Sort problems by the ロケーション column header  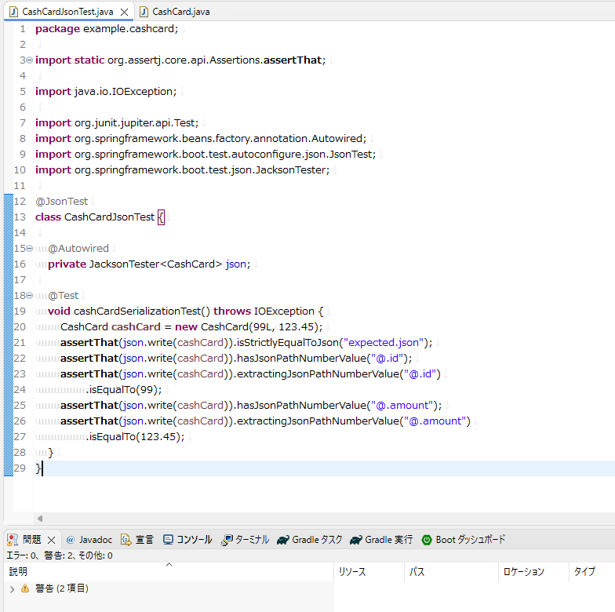click(533, 572)
